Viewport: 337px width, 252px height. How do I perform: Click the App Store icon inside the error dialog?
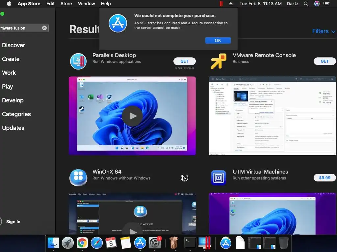(118, 23)
